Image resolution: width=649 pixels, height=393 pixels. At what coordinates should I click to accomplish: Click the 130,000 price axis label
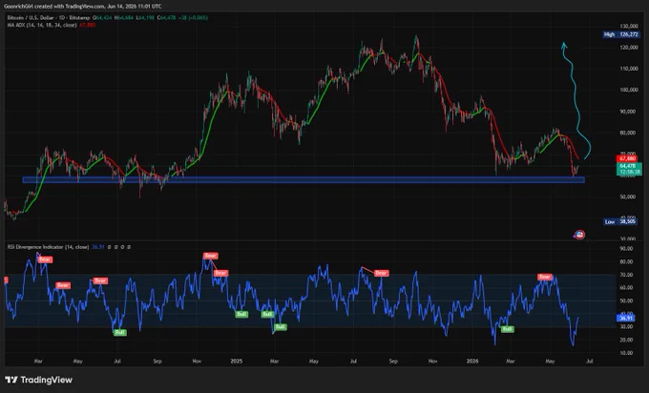pos(629,26)
